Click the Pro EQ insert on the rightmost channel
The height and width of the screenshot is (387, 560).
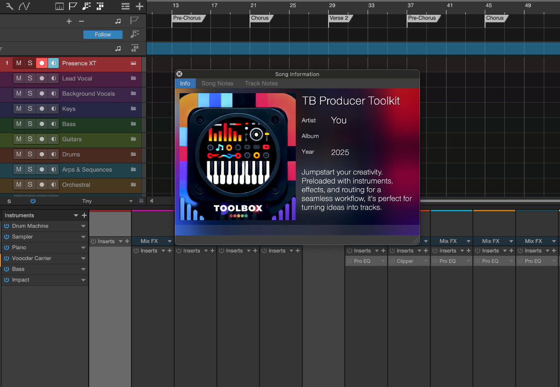coord(537,261)
